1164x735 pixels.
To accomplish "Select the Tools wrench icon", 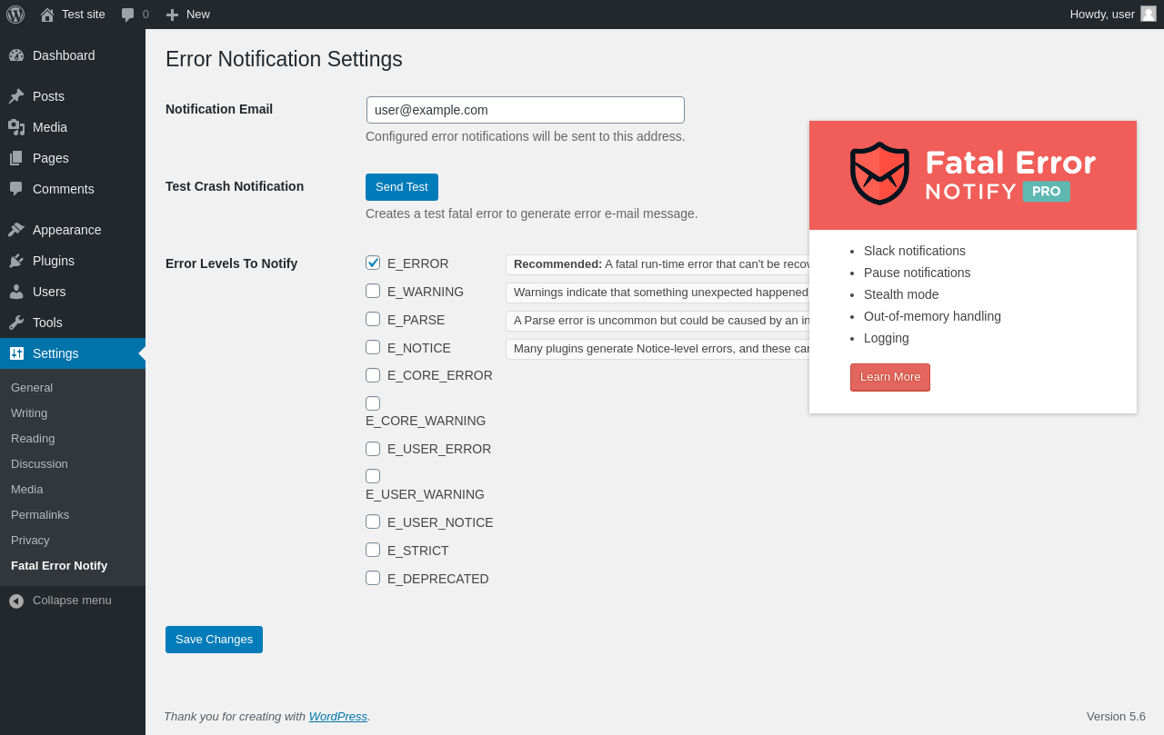I will (x=16, y=323).
